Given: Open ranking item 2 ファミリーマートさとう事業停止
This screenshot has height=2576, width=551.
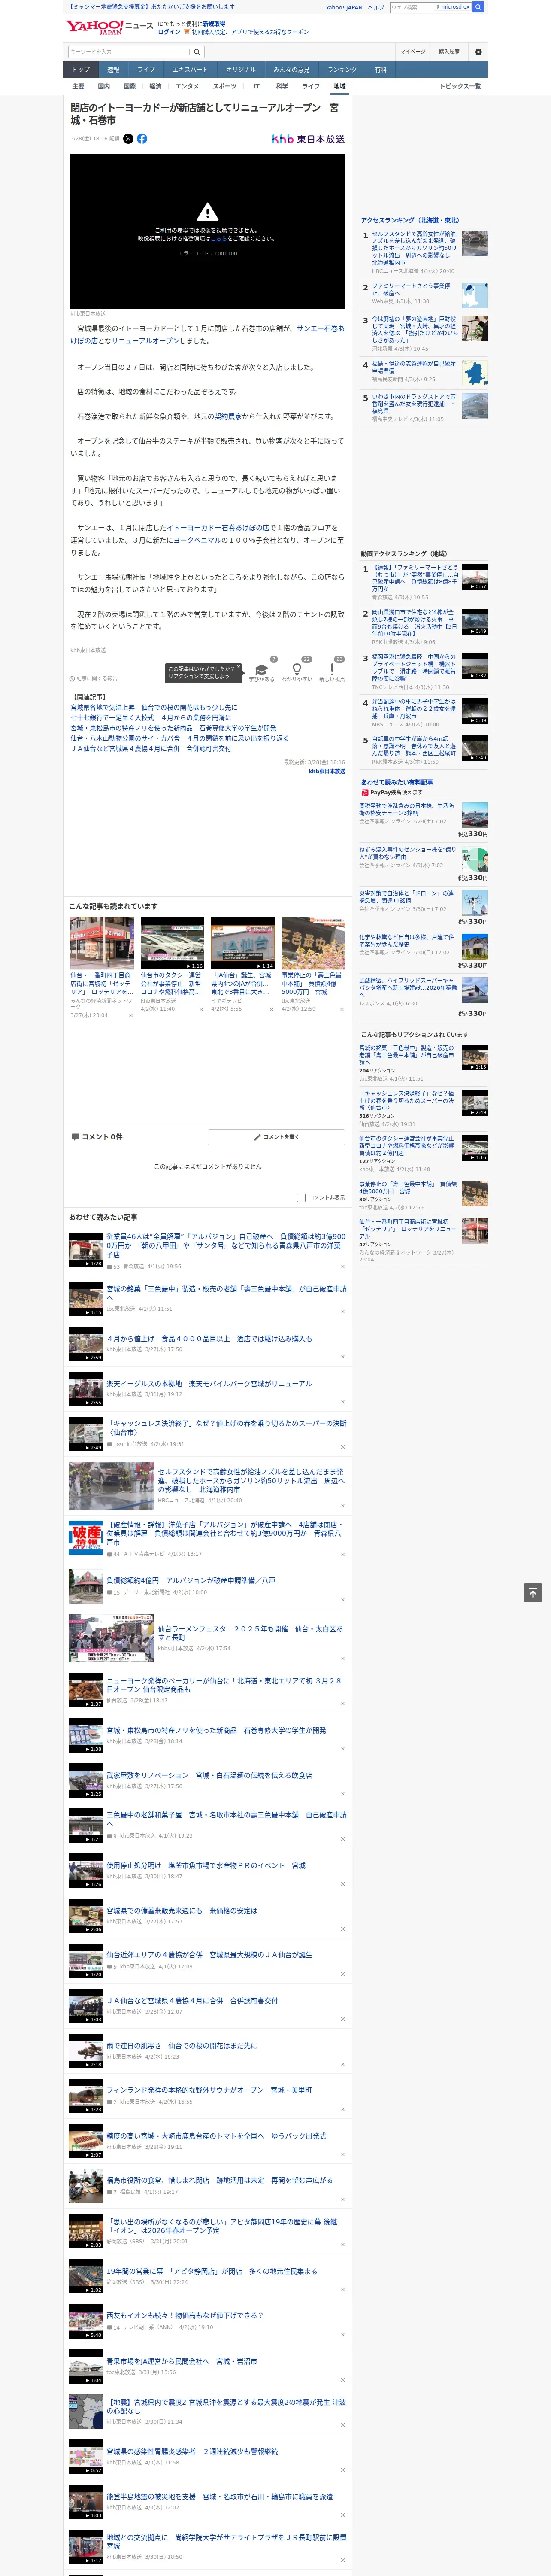Looking at the screenshot, I should [x=411, y=289].
